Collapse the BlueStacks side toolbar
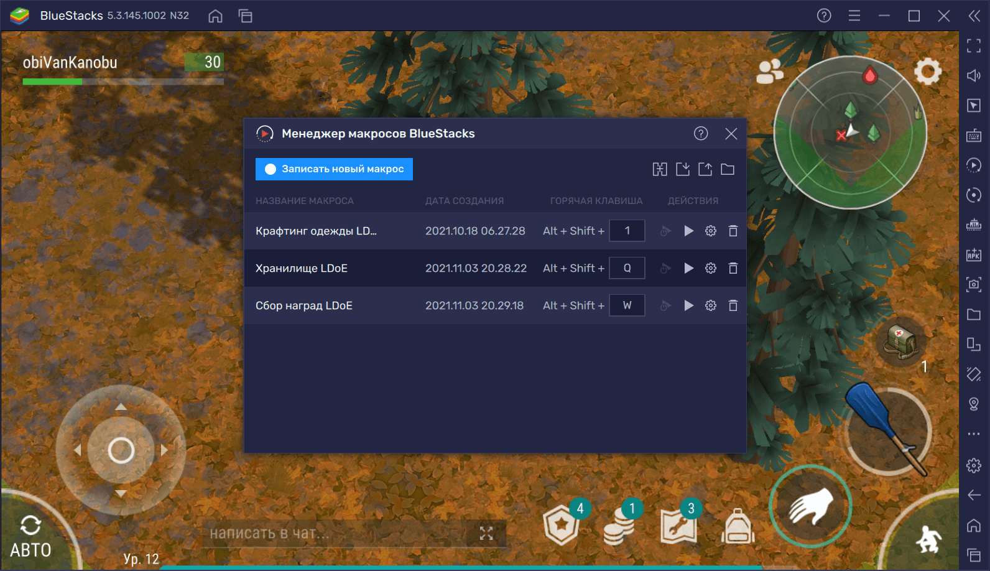990x571 pixels. coord(974,16)
